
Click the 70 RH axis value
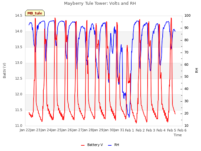(186, 53)
